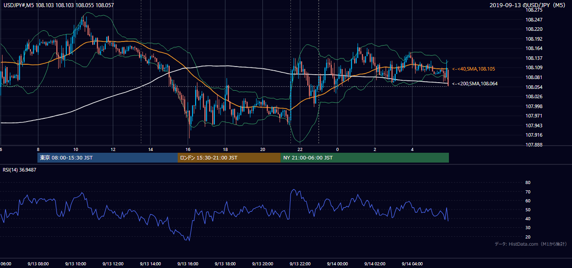Click the USDJPY#,M5 chart header text

pos(58,5)
